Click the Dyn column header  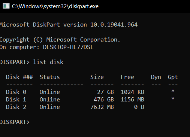click(156, 77)
